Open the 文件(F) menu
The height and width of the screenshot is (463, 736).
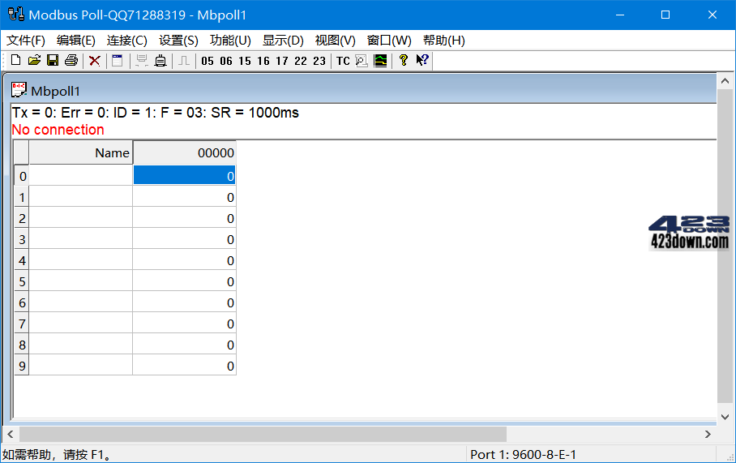click(26, 41)
